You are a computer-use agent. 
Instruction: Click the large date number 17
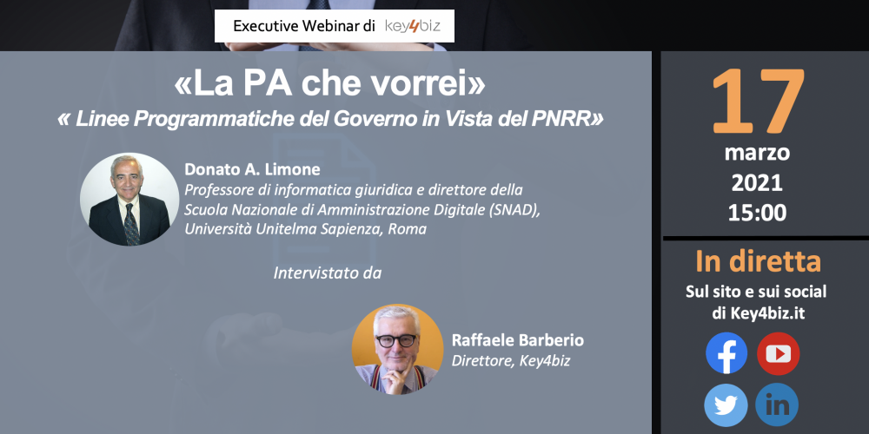click(758, 102)
